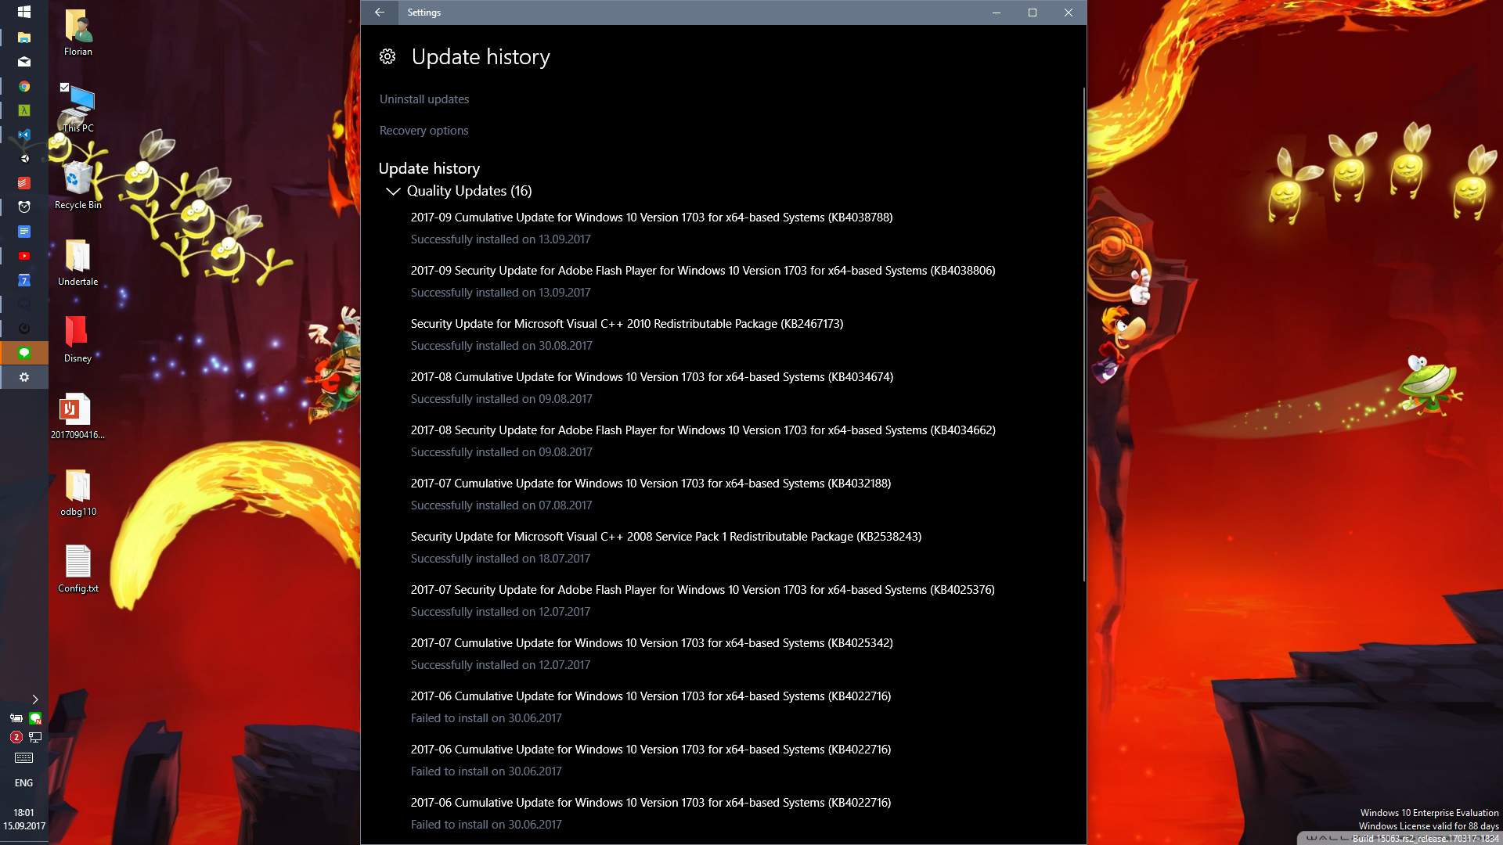Open Visual Studio Code from the taskbar
Viewport: 1503px width, 845px height.
point(24,135)
